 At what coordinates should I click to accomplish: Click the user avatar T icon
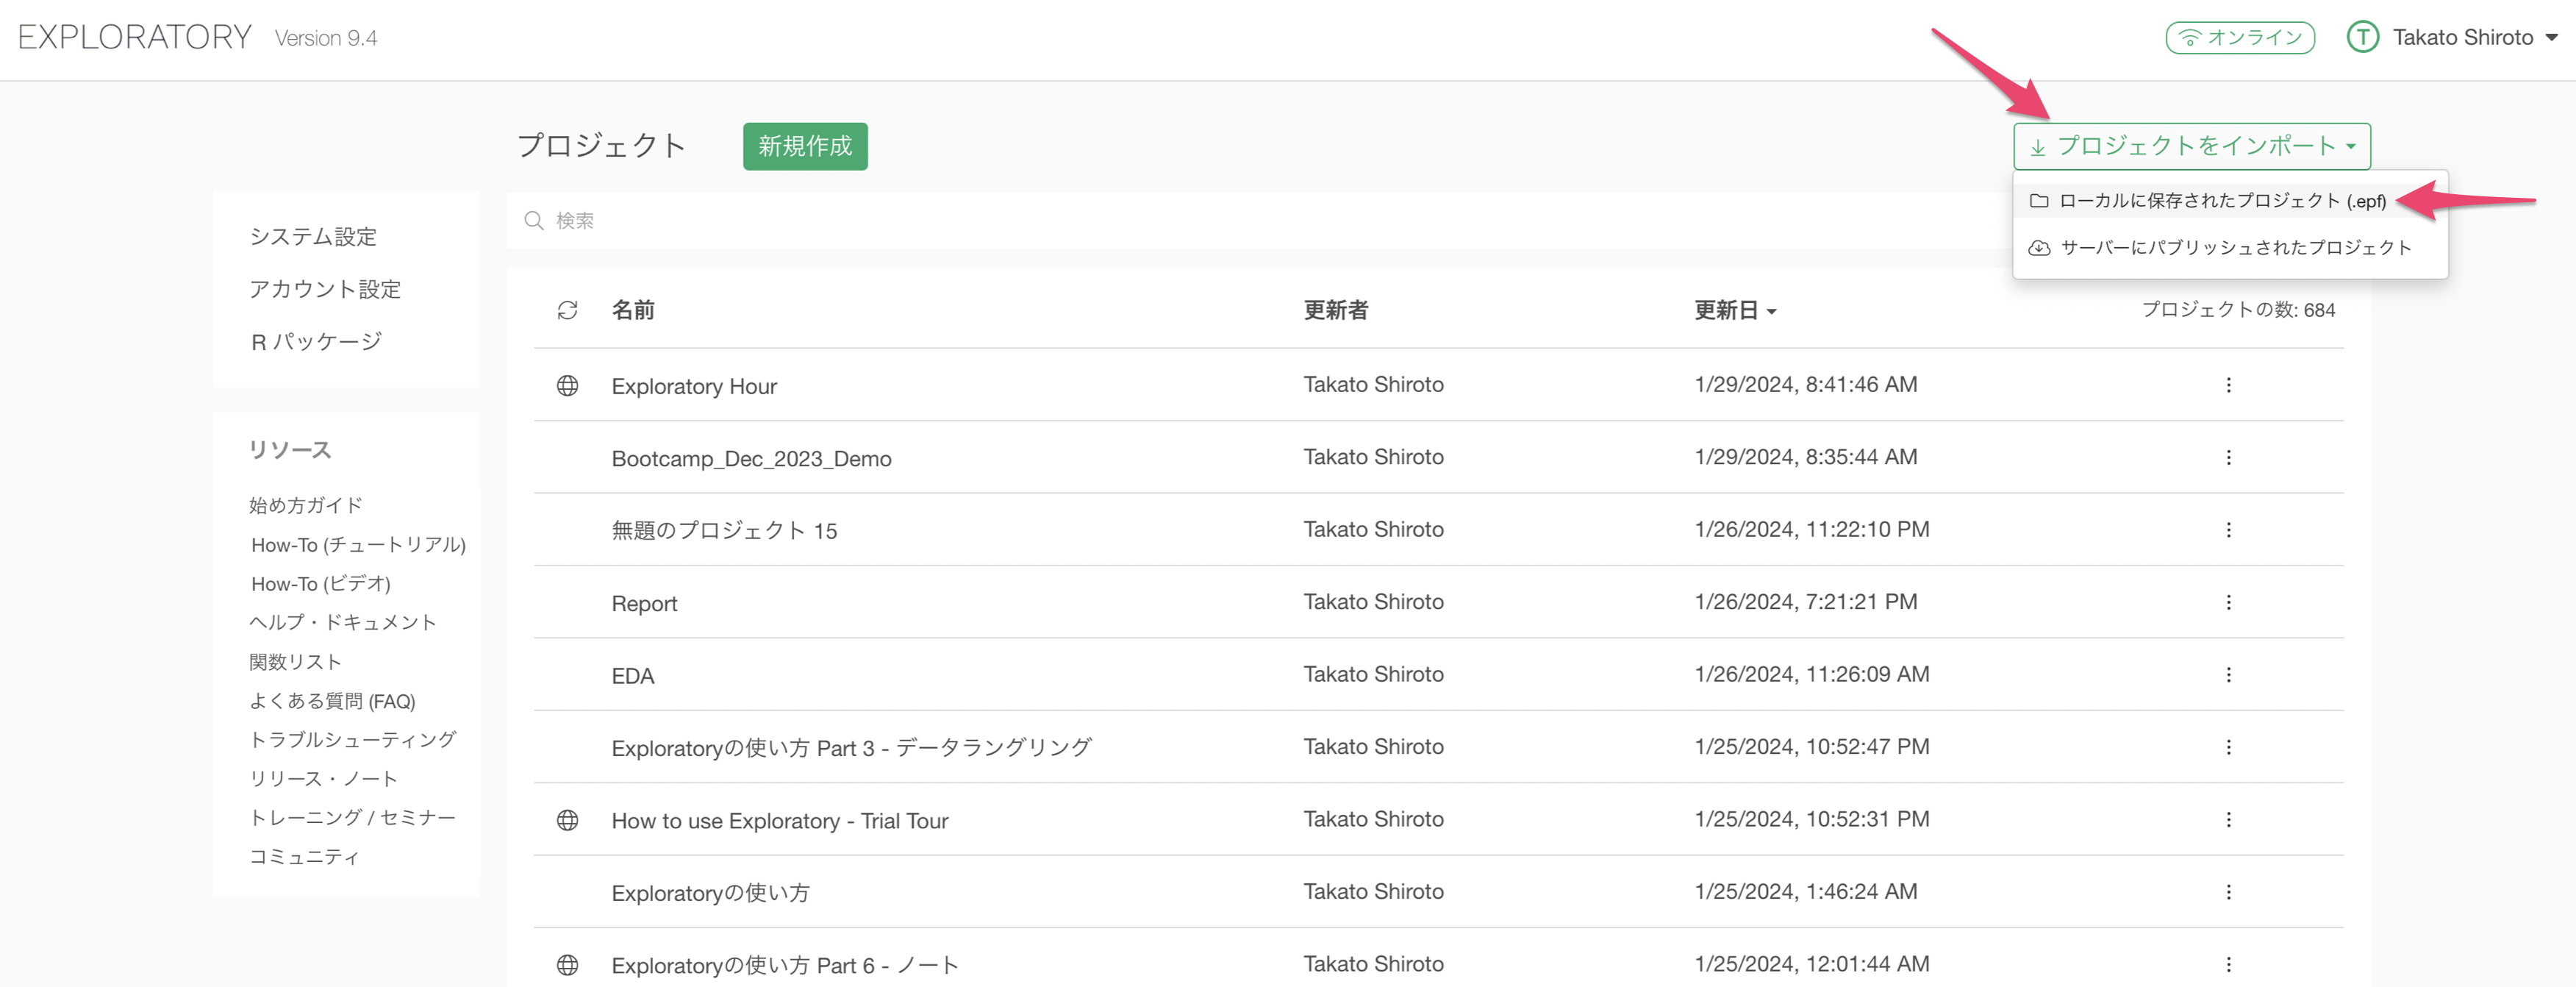2362,38
